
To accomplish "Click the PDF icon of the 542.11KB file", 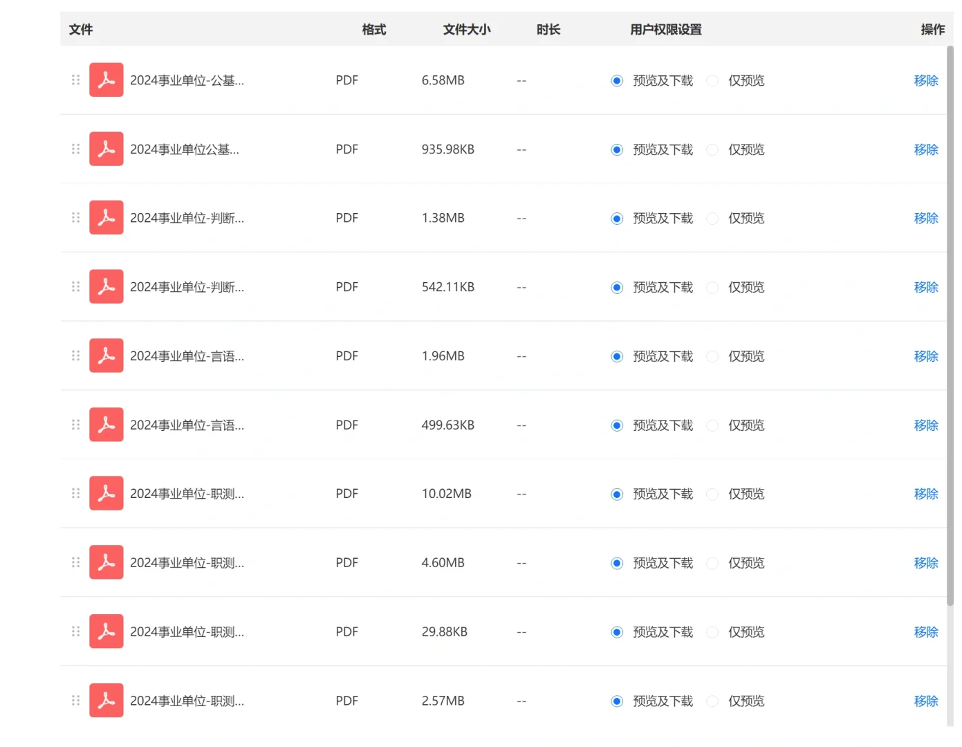I will coord(107,287).
